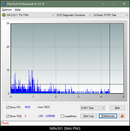This screenshot has width=130, height=131.
Task: Click the rows/1ECC label
Action: point(44,107)
